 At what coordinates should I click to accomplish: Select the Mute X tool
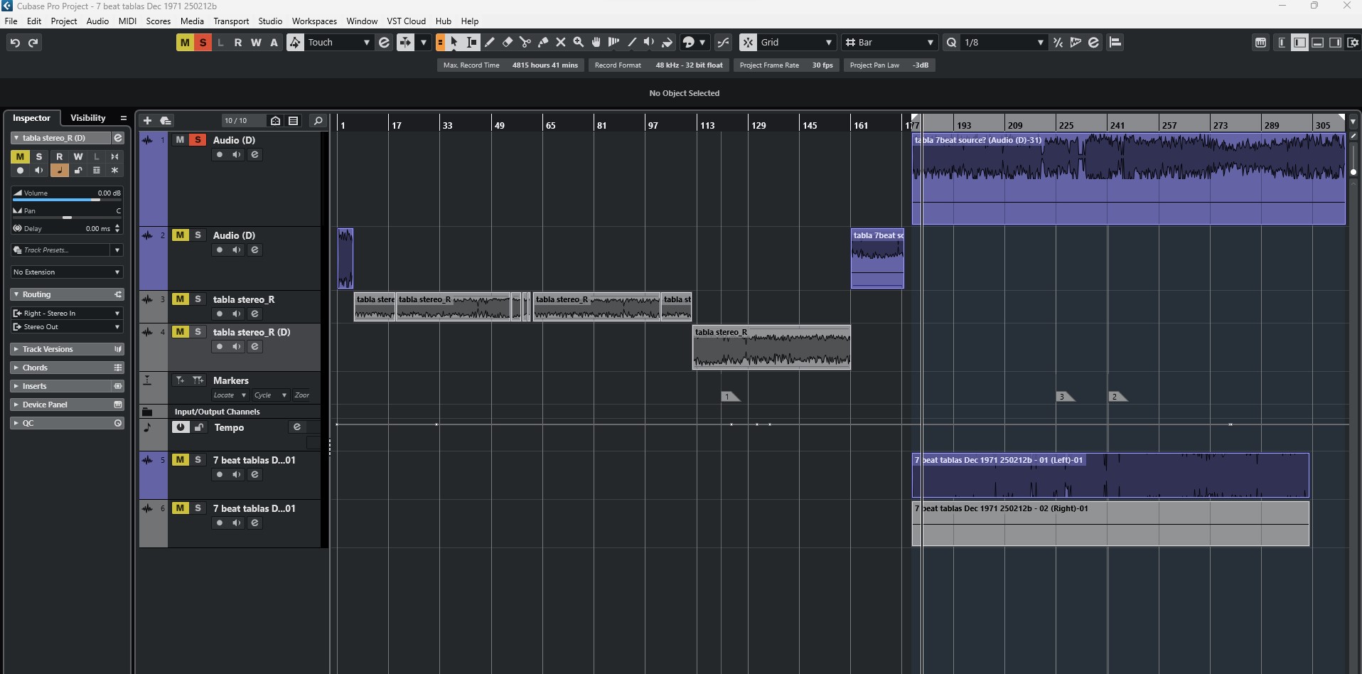tap(561, 43)
